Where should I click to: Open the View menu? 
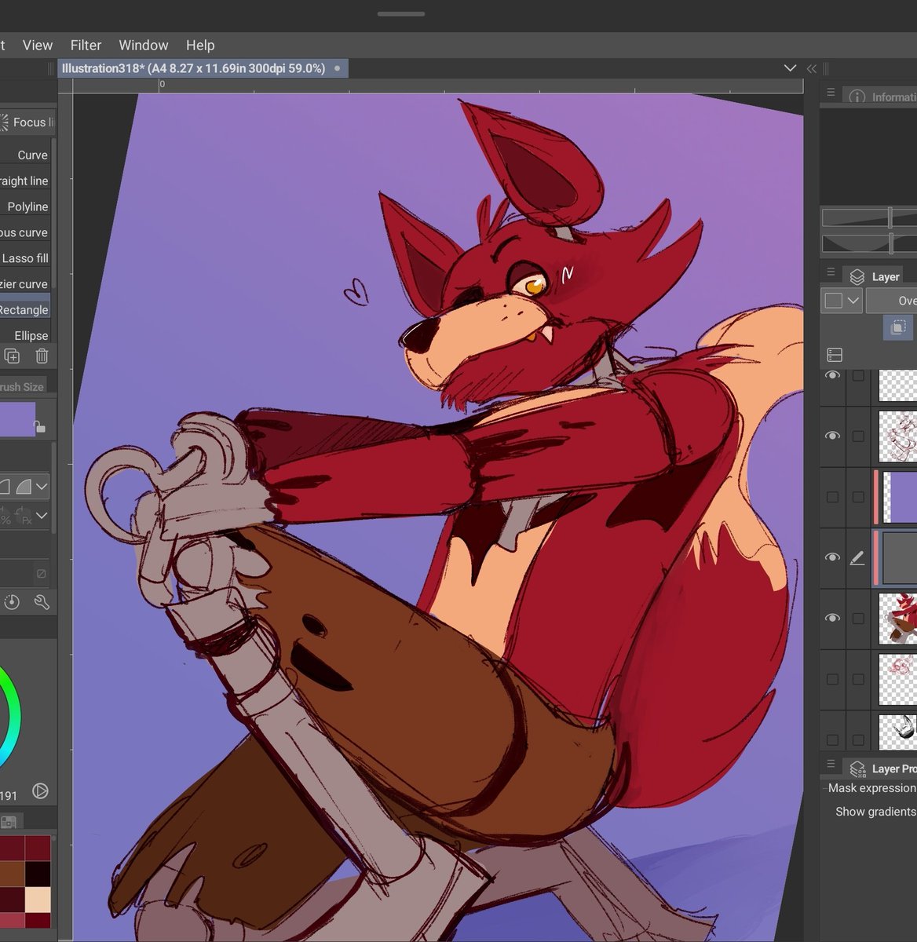pyautogui.click(x=38, y=45)
